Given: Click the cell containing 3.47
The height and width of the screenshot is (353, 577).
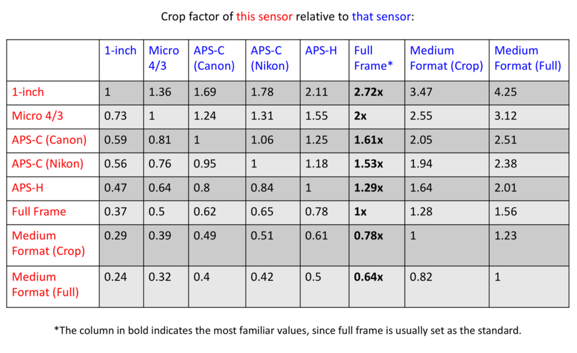Looking at the screenshot, I should click(x=421, y=92).
